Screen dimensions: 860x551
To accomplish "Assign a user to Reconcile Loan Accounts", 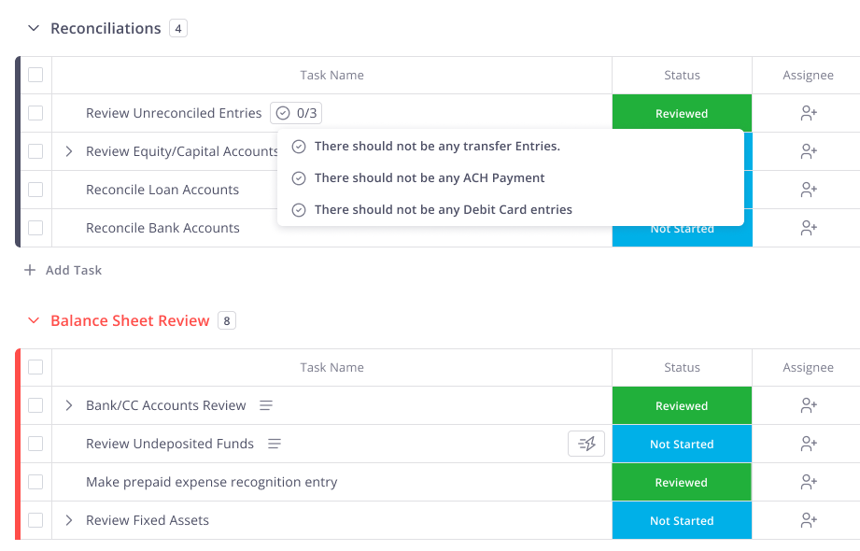I will (x=809, y=190).
